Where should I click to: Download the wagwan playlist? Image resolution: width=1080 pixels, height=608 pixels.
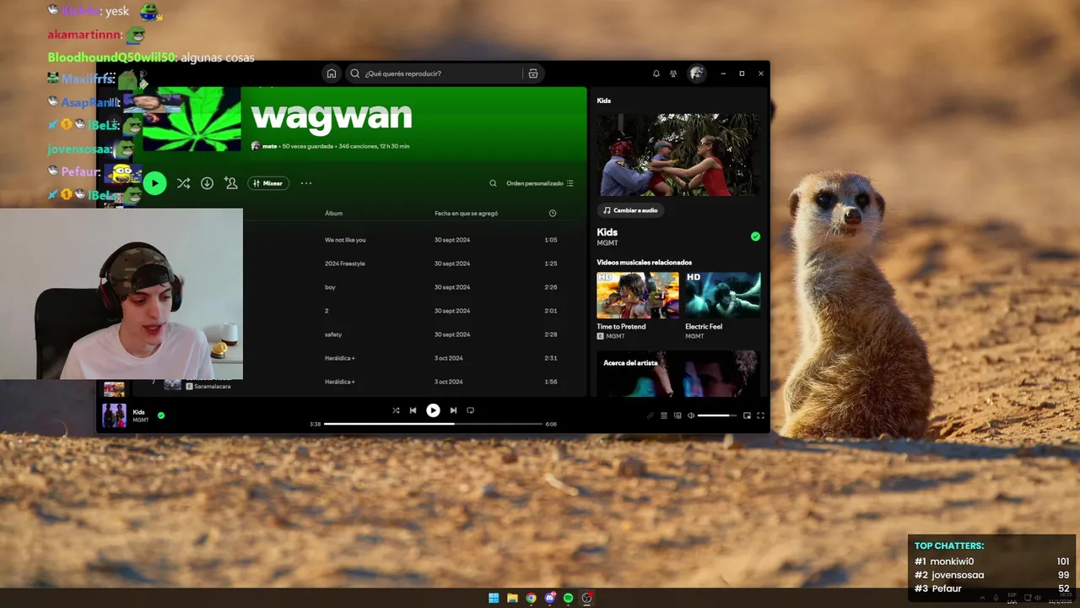207,183
